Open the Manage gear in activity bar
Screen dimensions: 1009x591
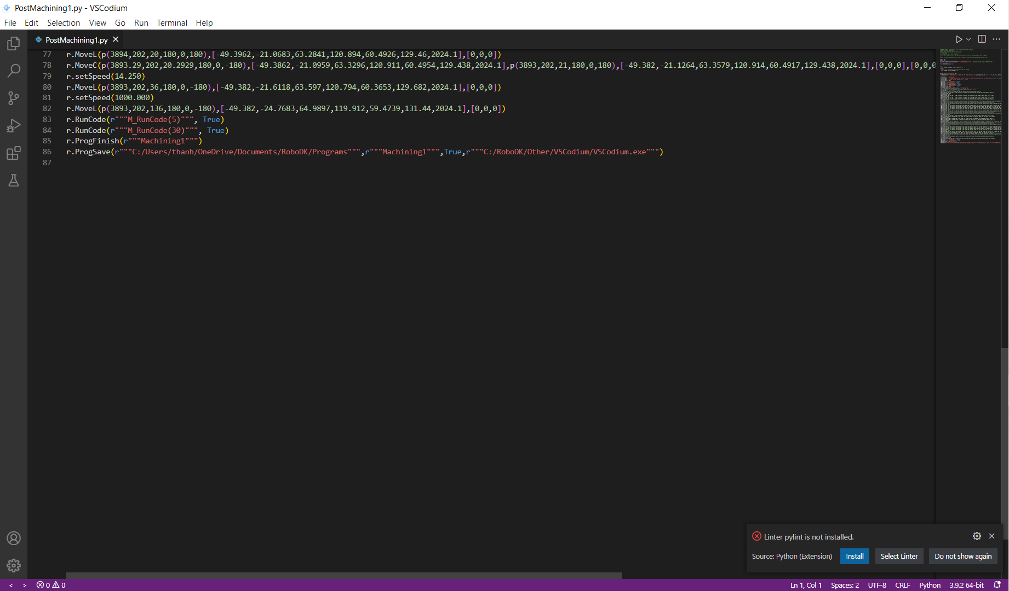point(14,565)
